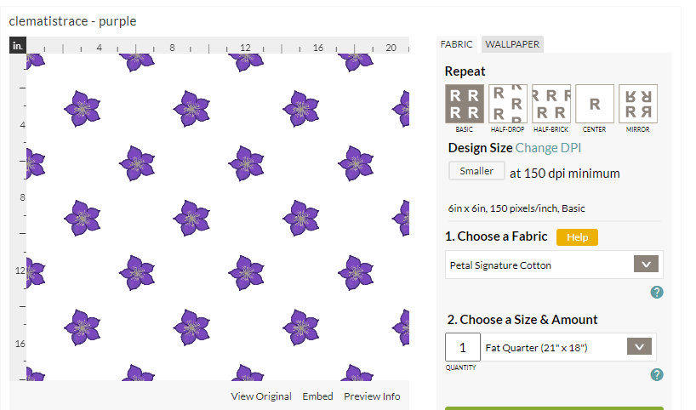Open the Change DPI link
696x410 pixels.
pos(548,148)
